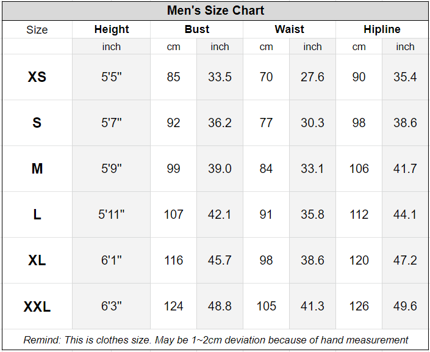Select the Bust column header
The width and height of the screenshot is (430, 352).
197,29
